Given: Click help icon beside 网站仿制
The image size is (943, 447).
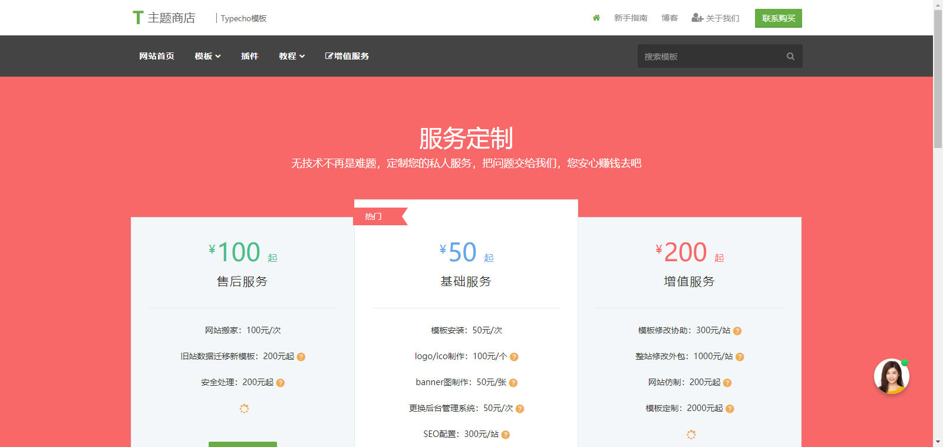Looking at the screenshot, I should pyautogui.click(x=727, y=383).
